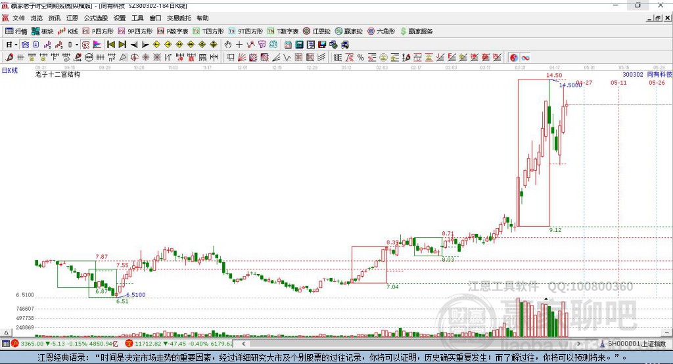Click SH000001 上证指数 status entry
Viewport: 673px width, 364px height.
point(634,344)
